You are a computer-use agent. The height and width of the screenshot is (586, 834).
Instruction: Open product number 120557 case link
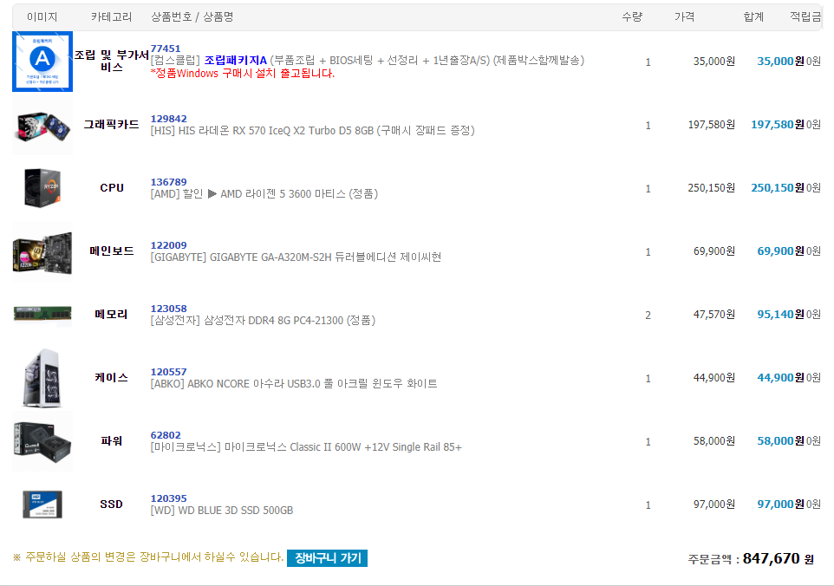168,372
